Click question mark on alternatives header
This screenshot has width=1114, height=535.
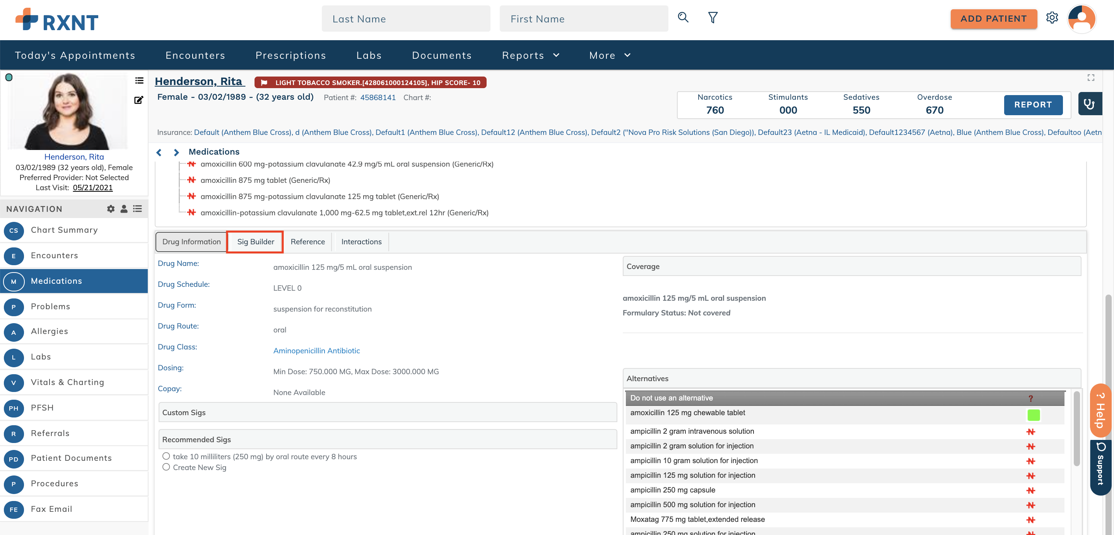coord(1030,399)
